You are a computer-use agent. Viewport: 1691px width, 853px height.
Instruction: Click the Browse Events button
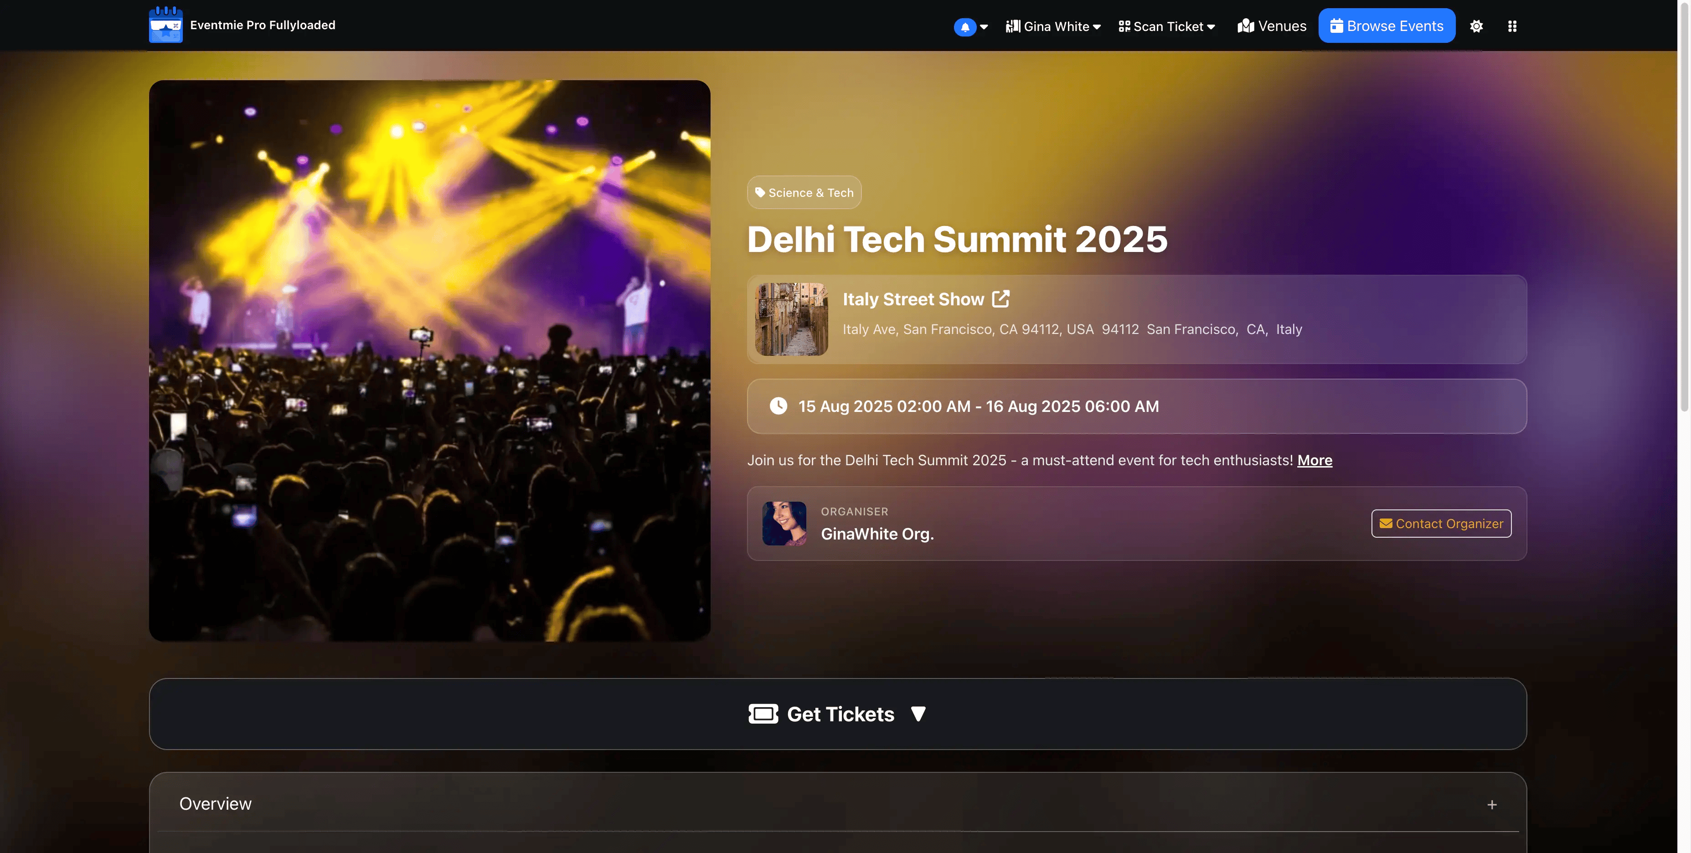pyautogui.click(x=1387, y=26)
